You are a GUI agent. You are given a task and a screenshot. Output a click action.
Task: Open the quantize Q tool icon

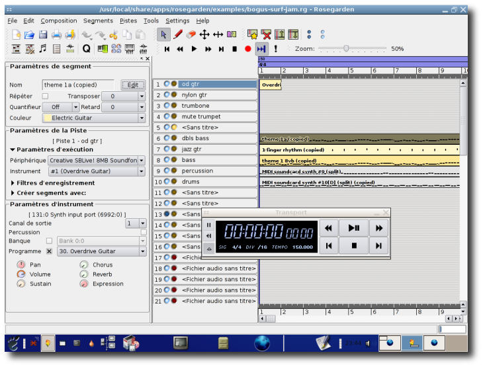pyautogui.click(x=86, y=49)
